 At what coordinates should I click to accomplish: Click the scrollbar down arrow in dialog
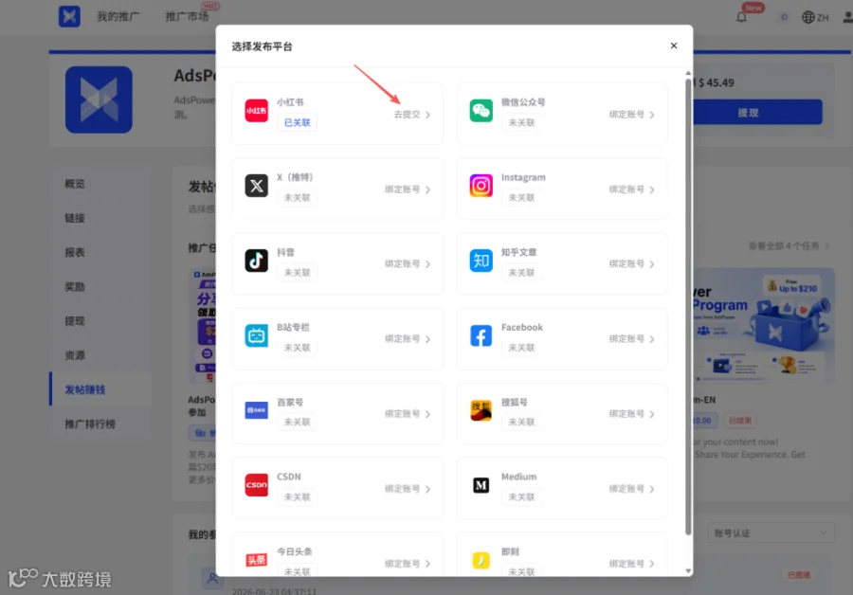coord(688,571)
